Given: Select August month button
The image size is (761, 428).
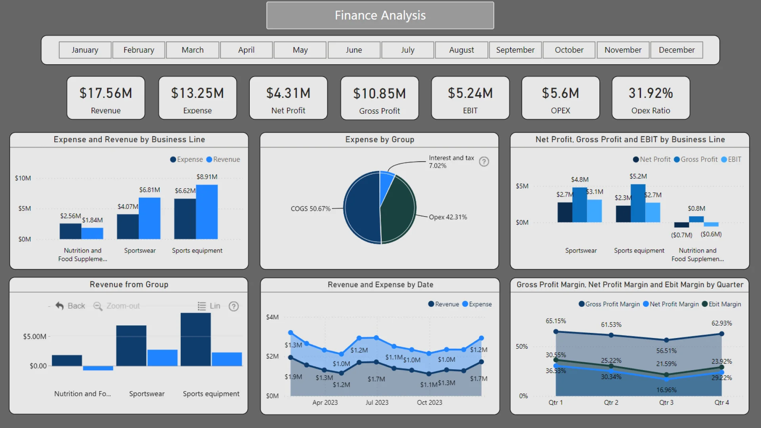Looking at the screenshot, I should [461, 50].
